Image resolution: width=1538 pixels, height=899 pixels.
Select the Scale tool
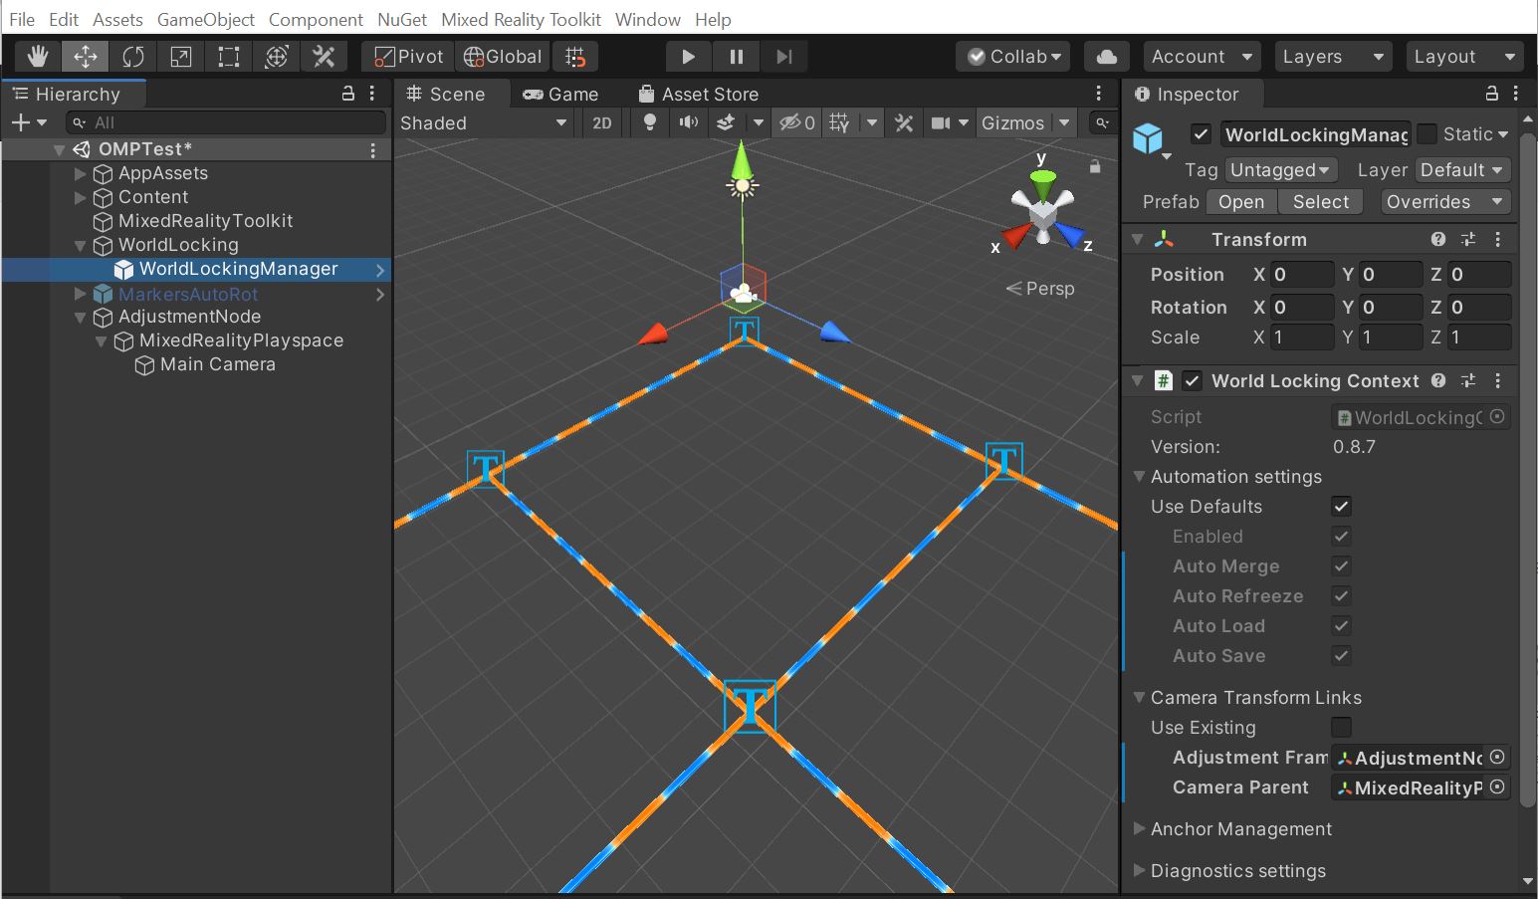(x=181, y=57)
